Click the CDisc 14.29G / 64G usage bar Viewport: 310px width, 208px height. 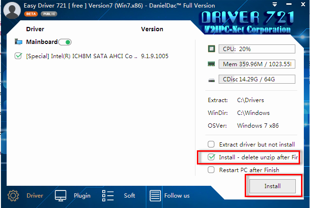click(257, 79)
